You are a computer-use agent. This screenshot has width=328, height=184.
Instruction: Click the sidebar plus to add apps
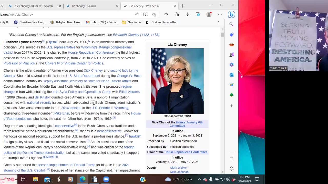(231, 106)
